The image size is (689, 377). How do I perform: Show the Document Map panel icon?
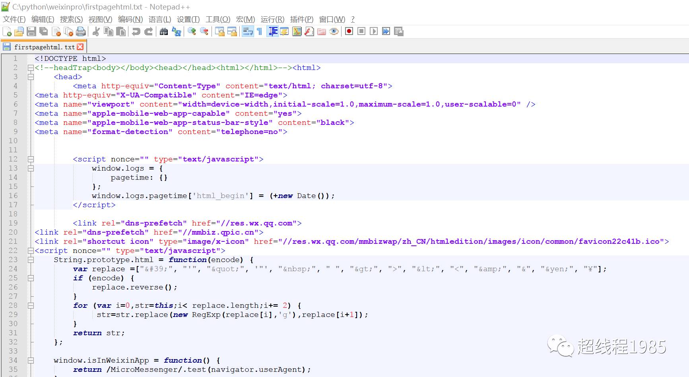297,31
